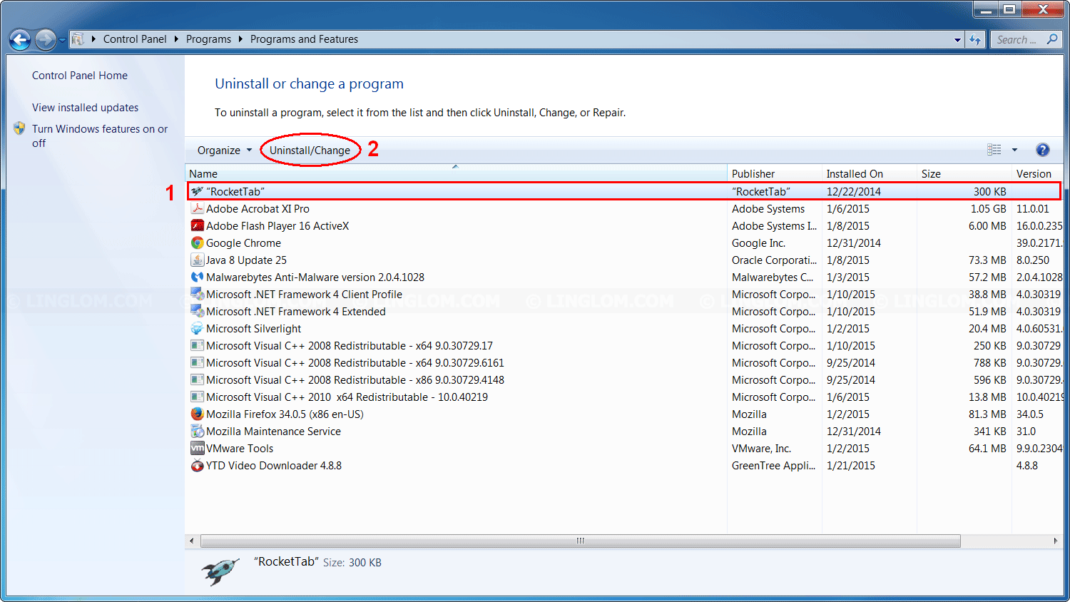Viewport: 1070px width, 602px height.
Task: Sort by the Installed On column header
Action: tap(869, 173)
